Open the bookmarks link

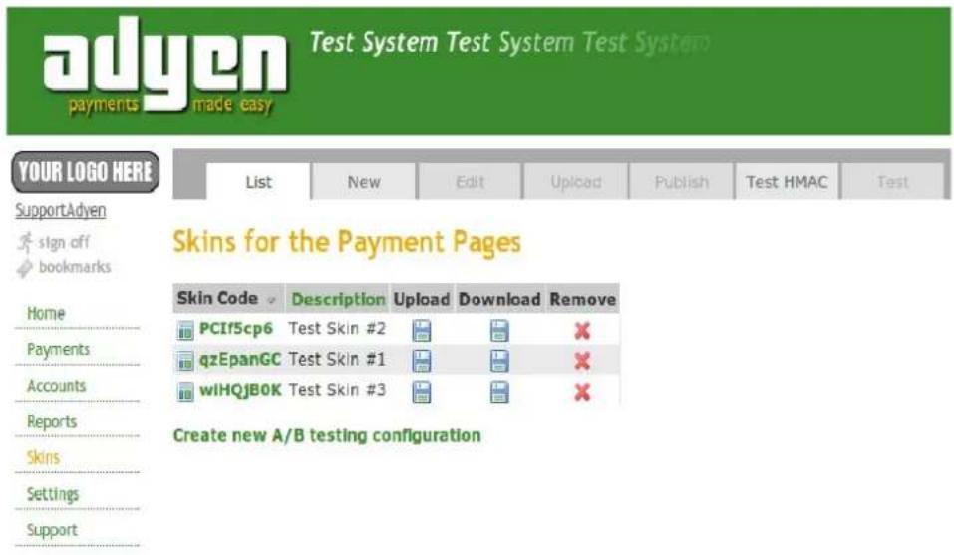[75, 267]
